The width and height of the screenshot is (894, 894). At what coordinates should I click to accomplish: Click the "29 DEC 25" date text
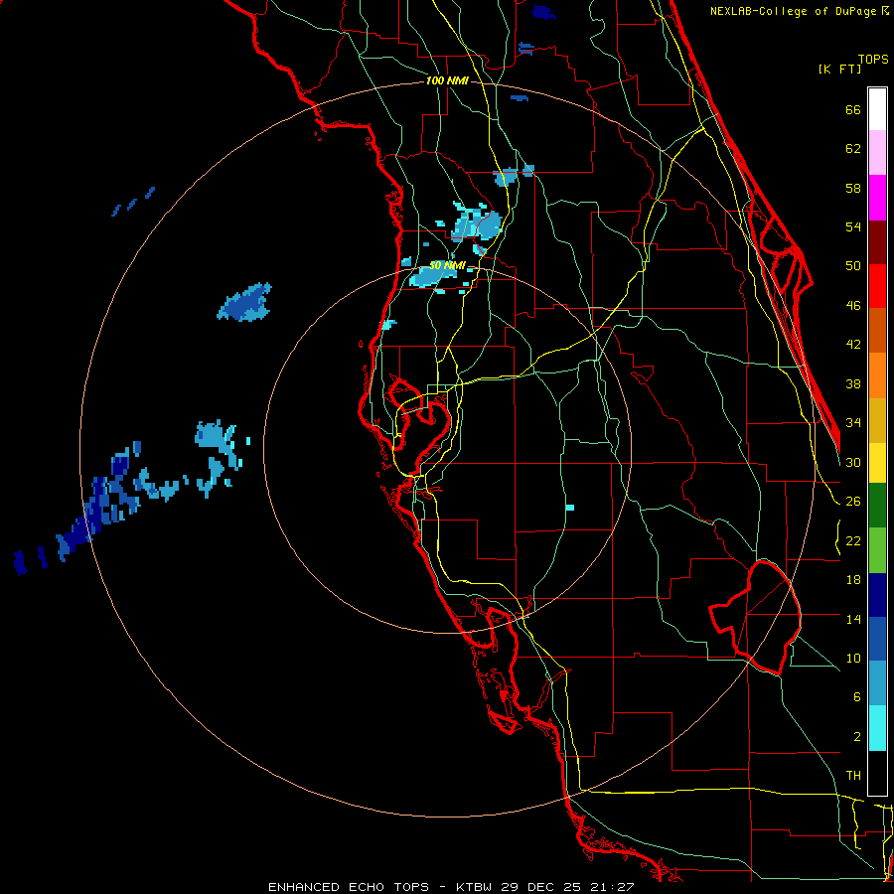541,887
